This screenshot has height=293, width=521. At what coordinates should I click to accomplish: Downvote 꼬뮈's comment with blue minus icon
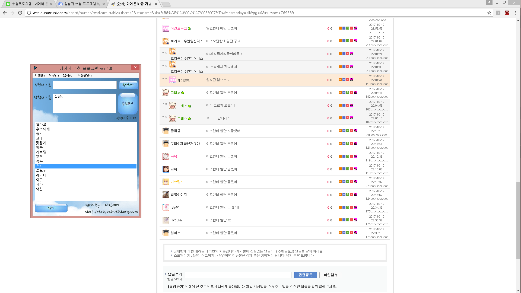point(344,169)
